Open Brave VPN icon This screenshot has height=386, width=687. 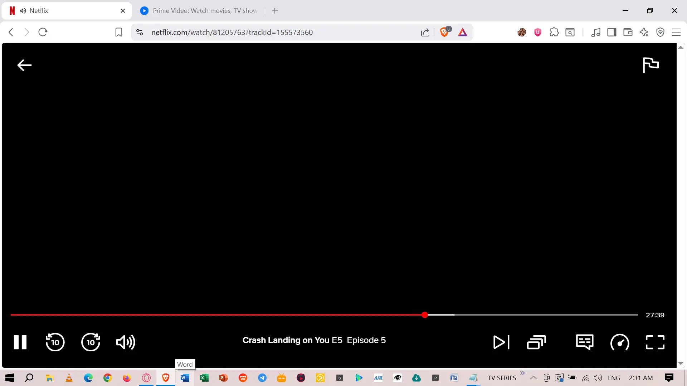660,33
